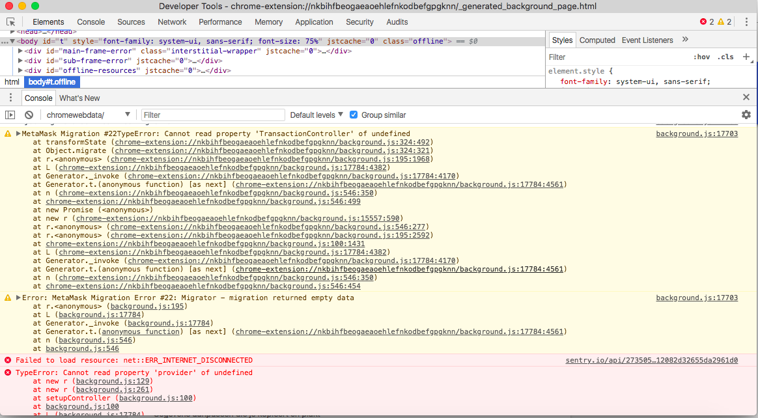Focus the Styles Filter input

(619, 57)
